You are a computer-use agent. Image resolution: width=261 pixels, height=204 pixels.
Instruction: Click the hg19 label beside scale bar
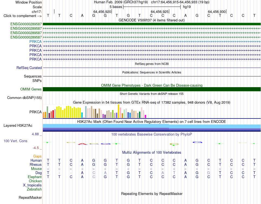tap(187, 7)
